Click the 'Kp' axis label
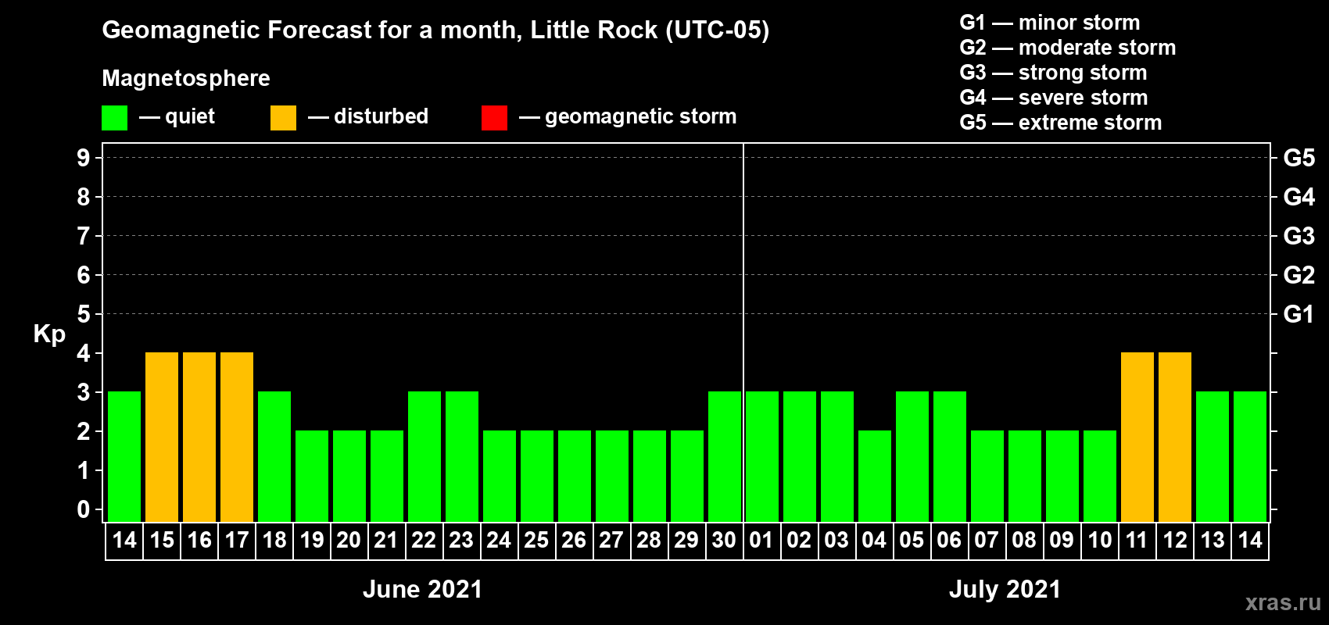This screenshot has height=625, width=1329. point(49,334)
